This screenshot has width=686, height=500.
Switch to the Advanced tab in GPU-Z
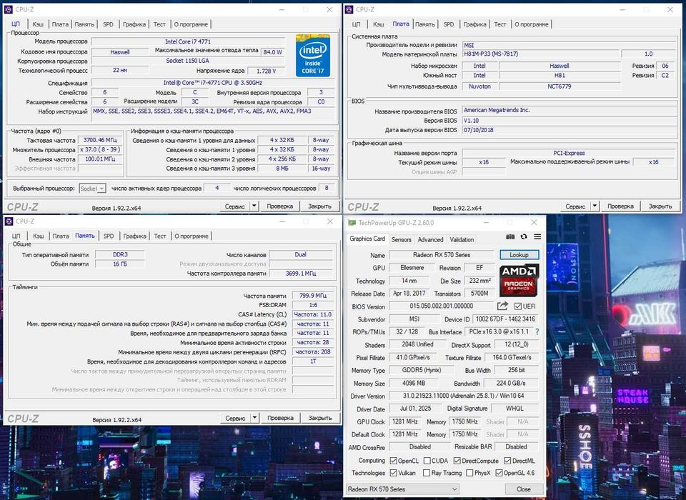coord(430,240)
